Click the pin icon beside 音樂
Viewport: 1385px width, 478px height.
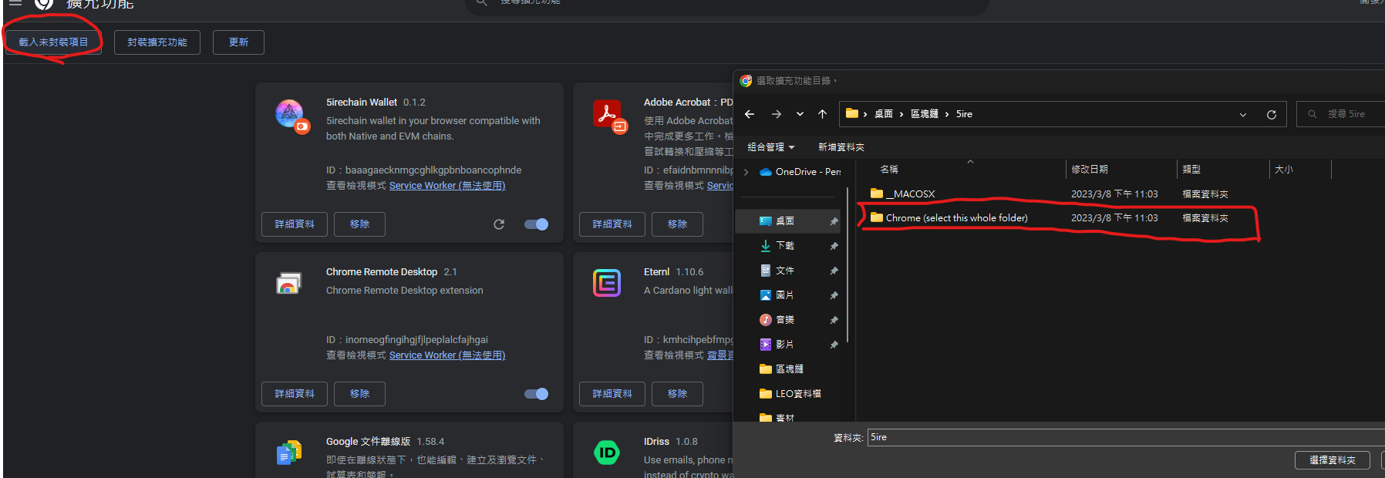tap(834, 320)
